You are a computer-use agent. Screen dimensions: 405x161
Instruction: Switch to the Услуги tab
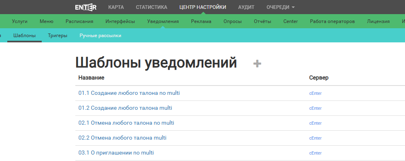19,21
